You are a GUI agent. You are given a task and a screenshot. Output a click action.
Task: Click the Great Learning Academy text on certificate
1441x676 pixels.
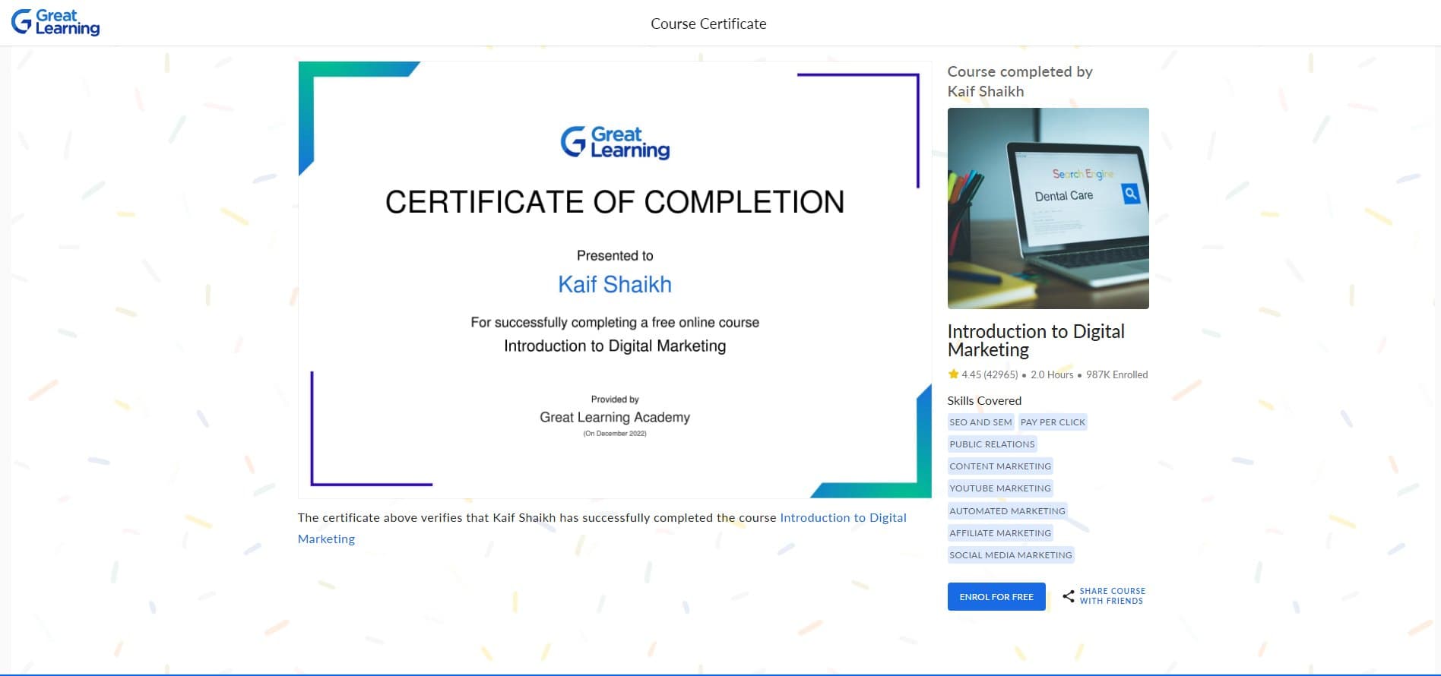(615, 417)
